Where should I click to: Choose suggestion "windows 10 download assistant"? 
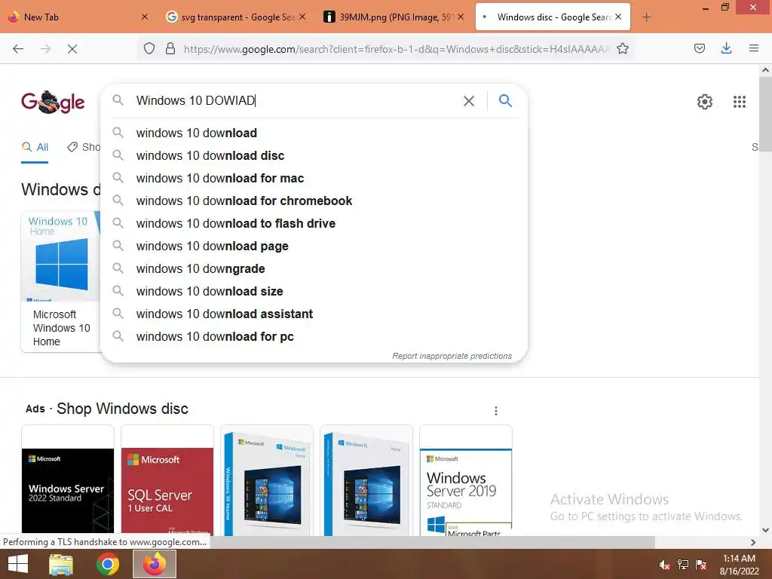click(314, 314)
